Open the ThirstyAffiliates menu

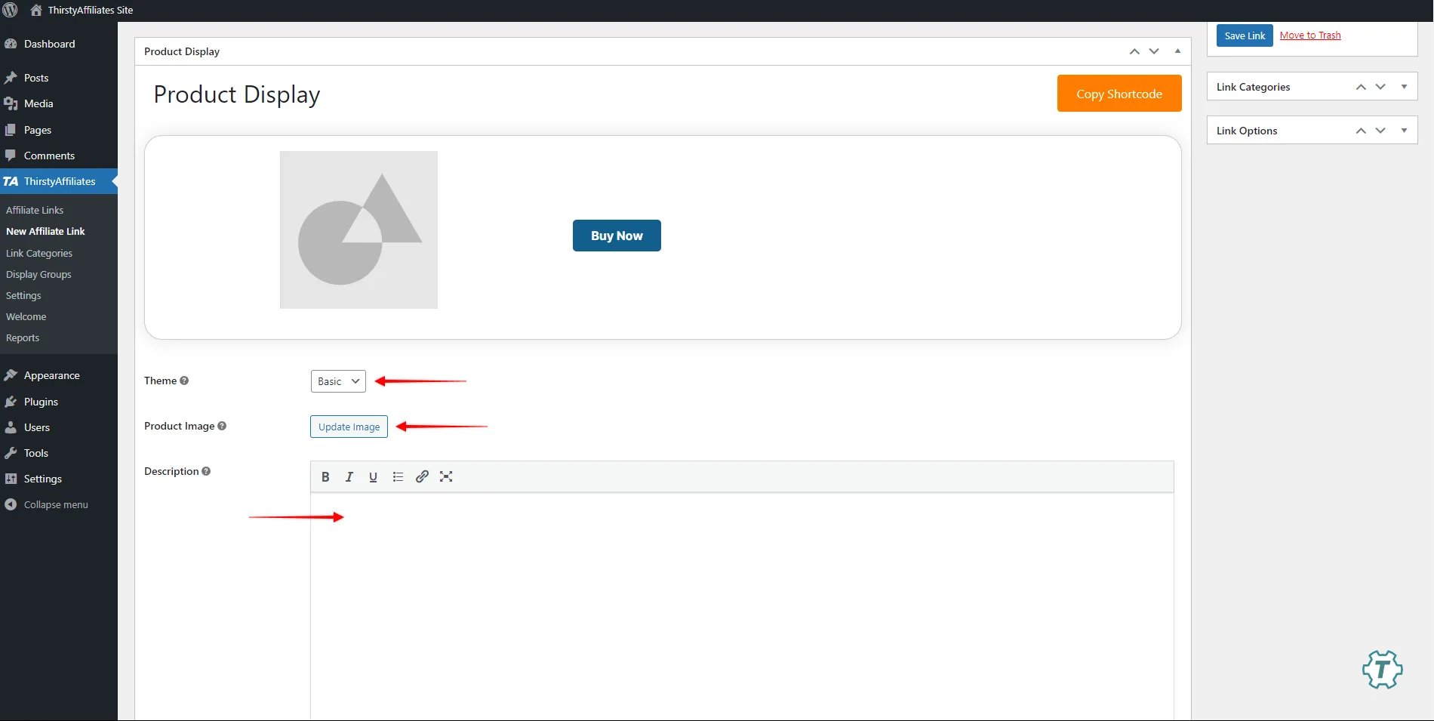(x=59, y=181)
